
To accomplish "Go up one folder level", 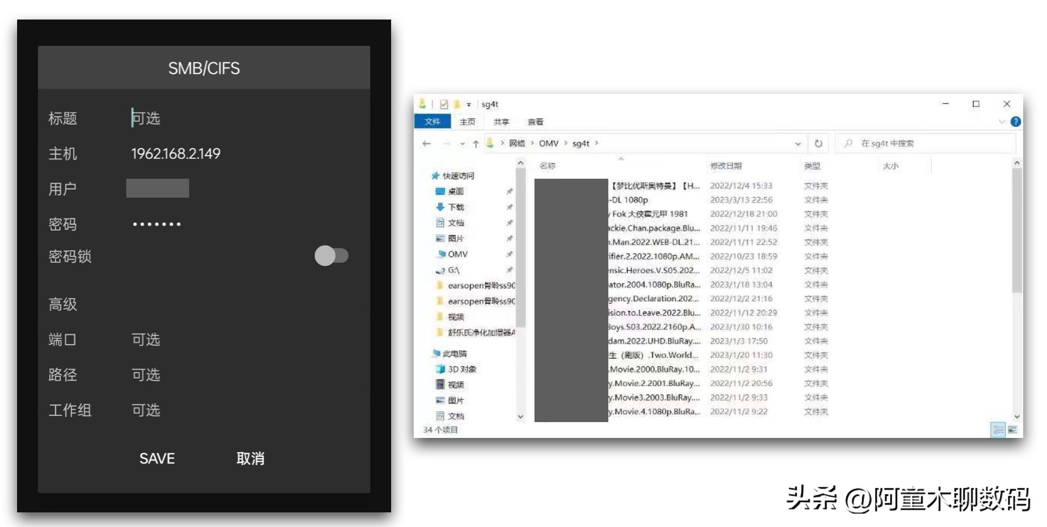I will (x=476, y=144).
